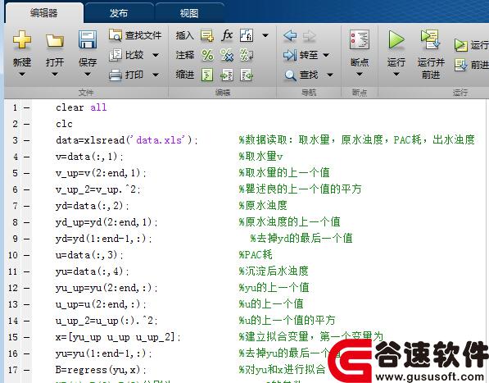Click line number 10 in gutter

[x=13, y=255]
